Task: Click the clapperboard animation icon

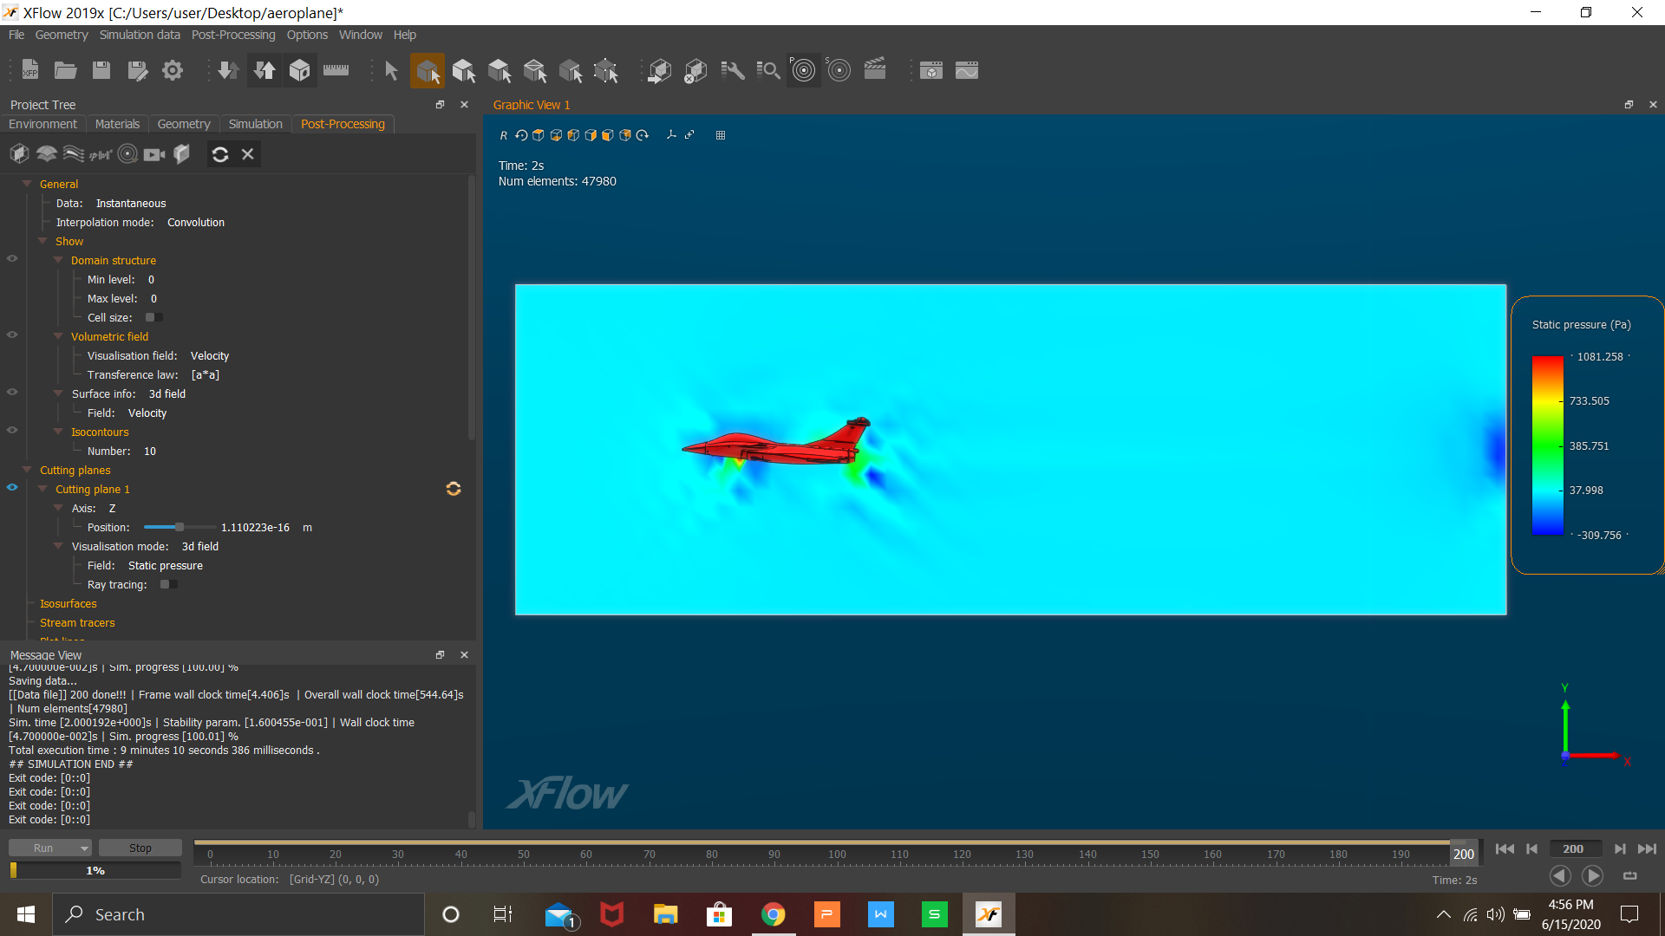Action: click(875, 69)
